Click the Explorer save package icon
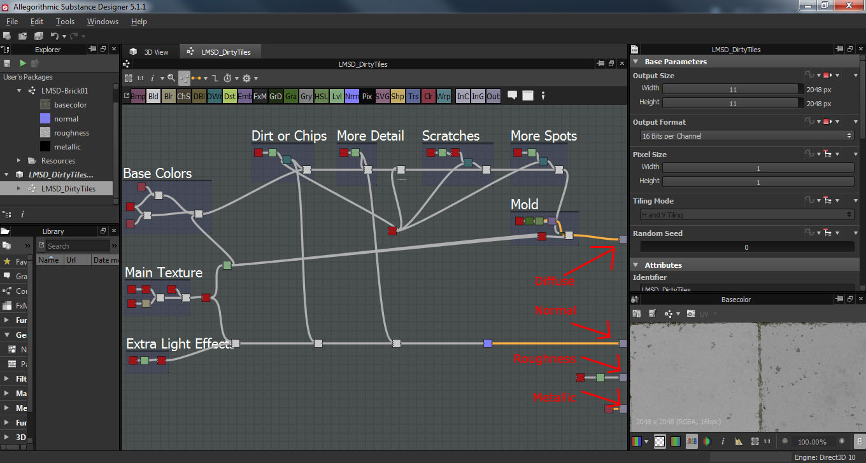866x463 pixels. [x=8, y=63]
